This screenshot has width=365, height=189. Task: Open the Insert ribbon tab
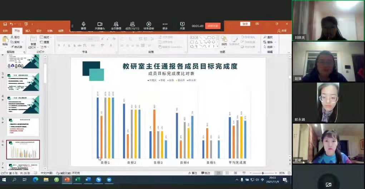pyautogui.click(x=28, y=31)
